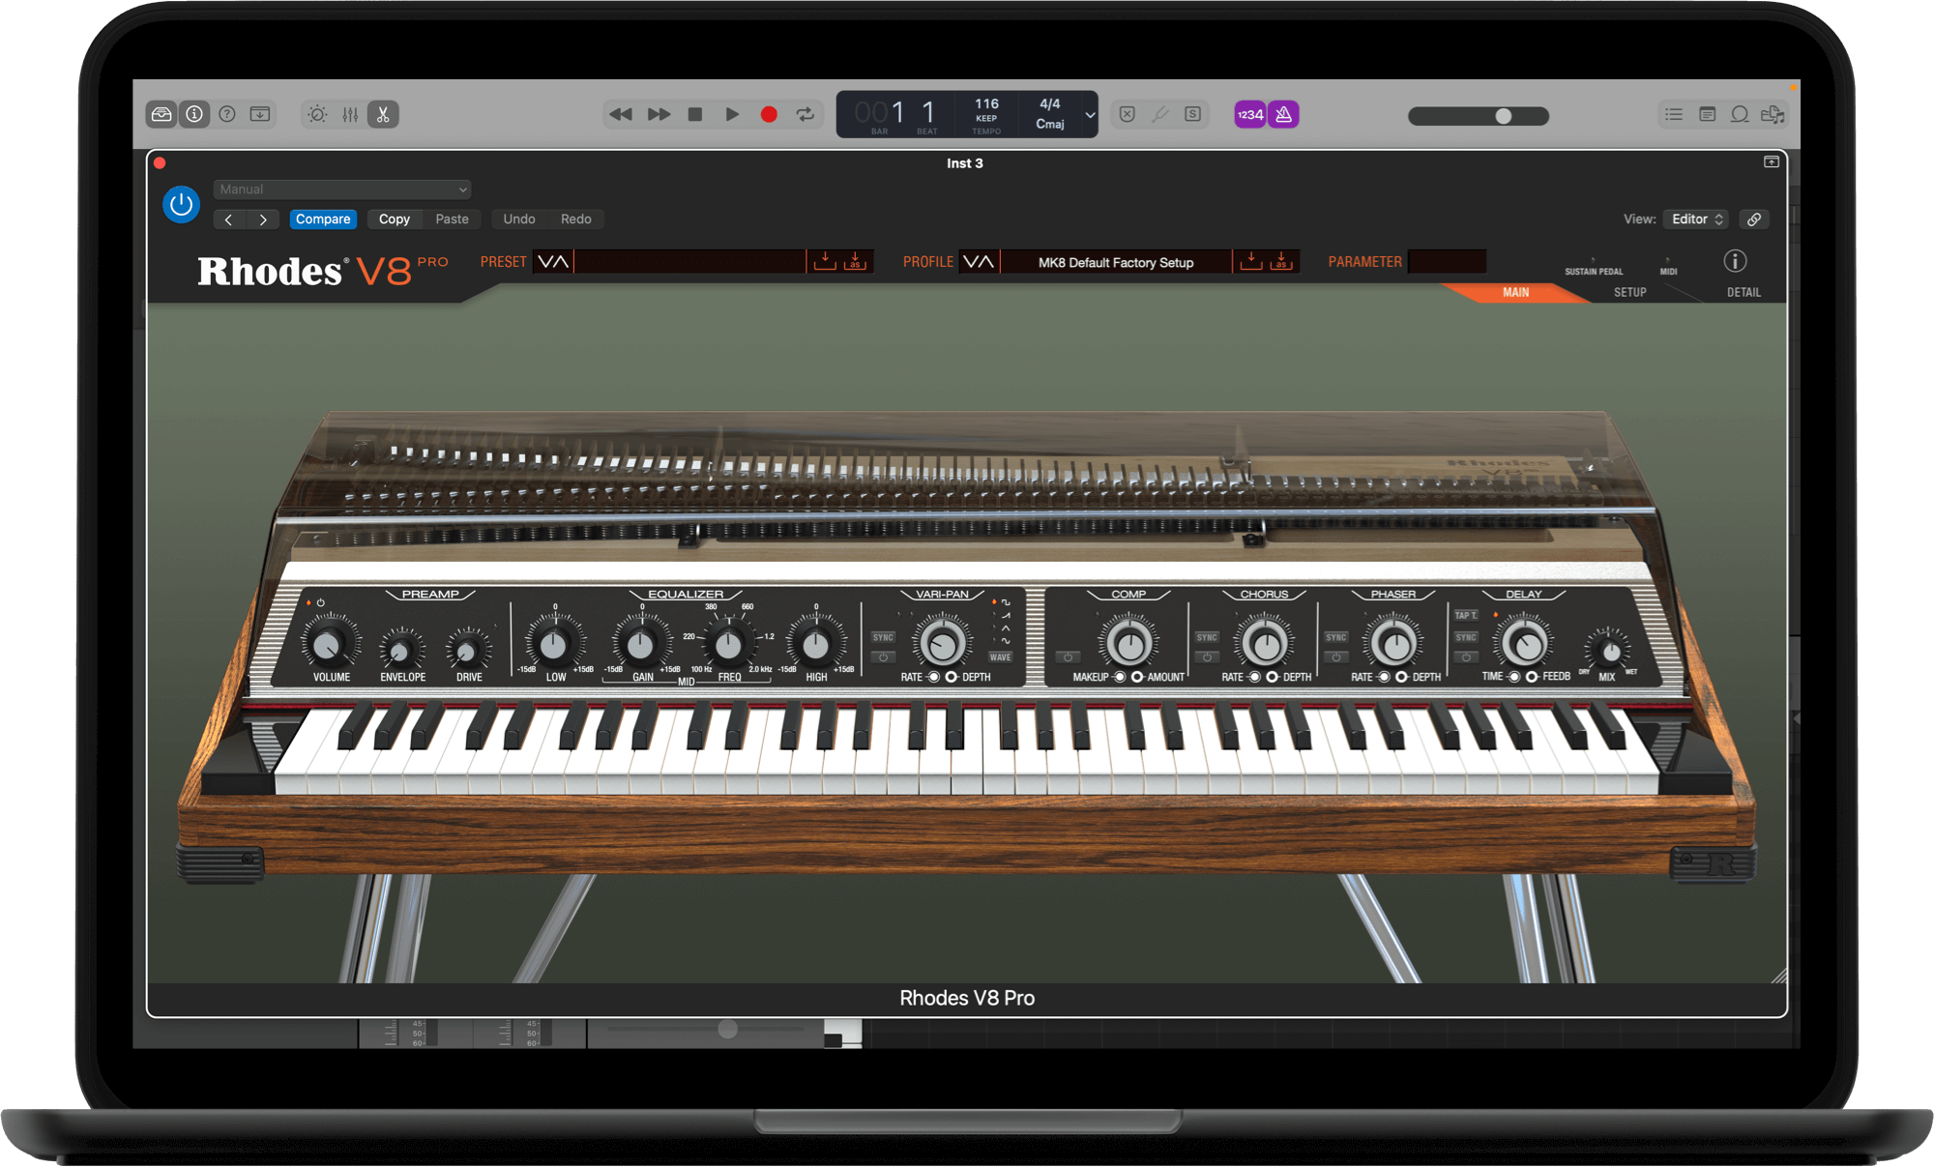1934x1167 pixels.
Task: Toggle the Inspector info button
Action: pos(194,114)
